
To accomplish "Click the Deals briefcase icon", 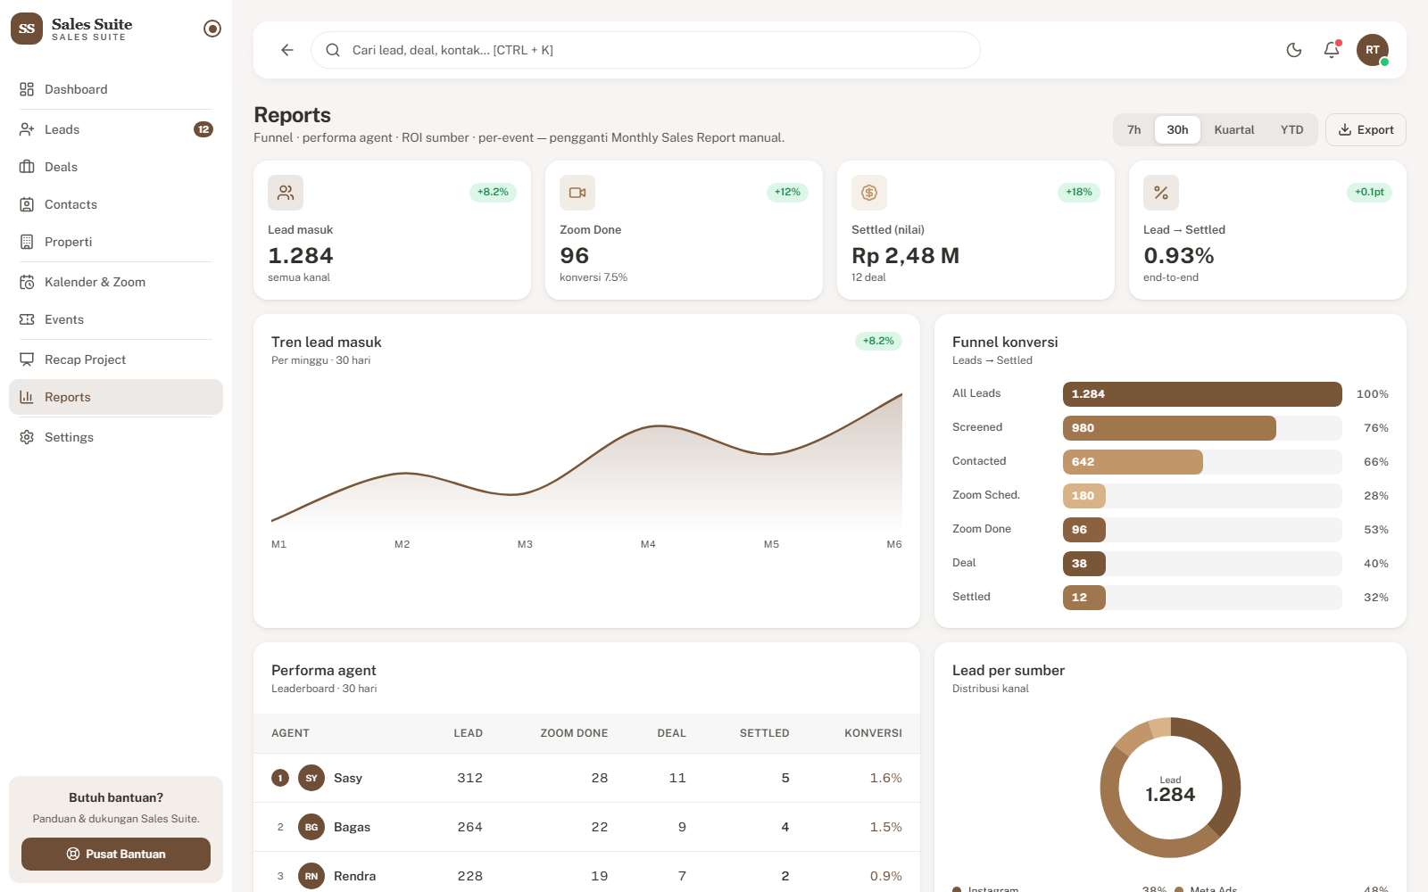I will pyautogui.click(x=27, y=167).
